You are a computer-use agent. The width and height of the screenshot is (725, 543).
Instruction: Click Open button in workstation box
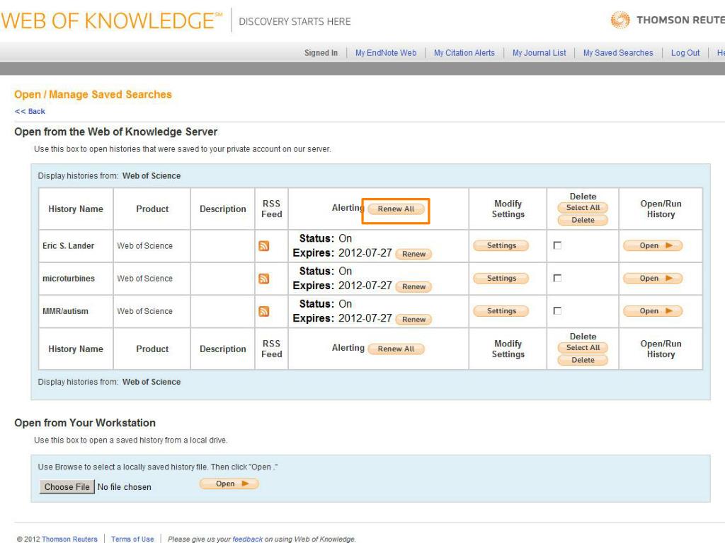tap(229, 484)
